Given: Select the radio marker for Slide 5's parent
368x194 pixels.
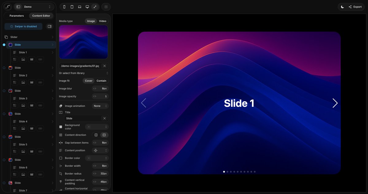Looking at the screenshot, I should [4, 137].
